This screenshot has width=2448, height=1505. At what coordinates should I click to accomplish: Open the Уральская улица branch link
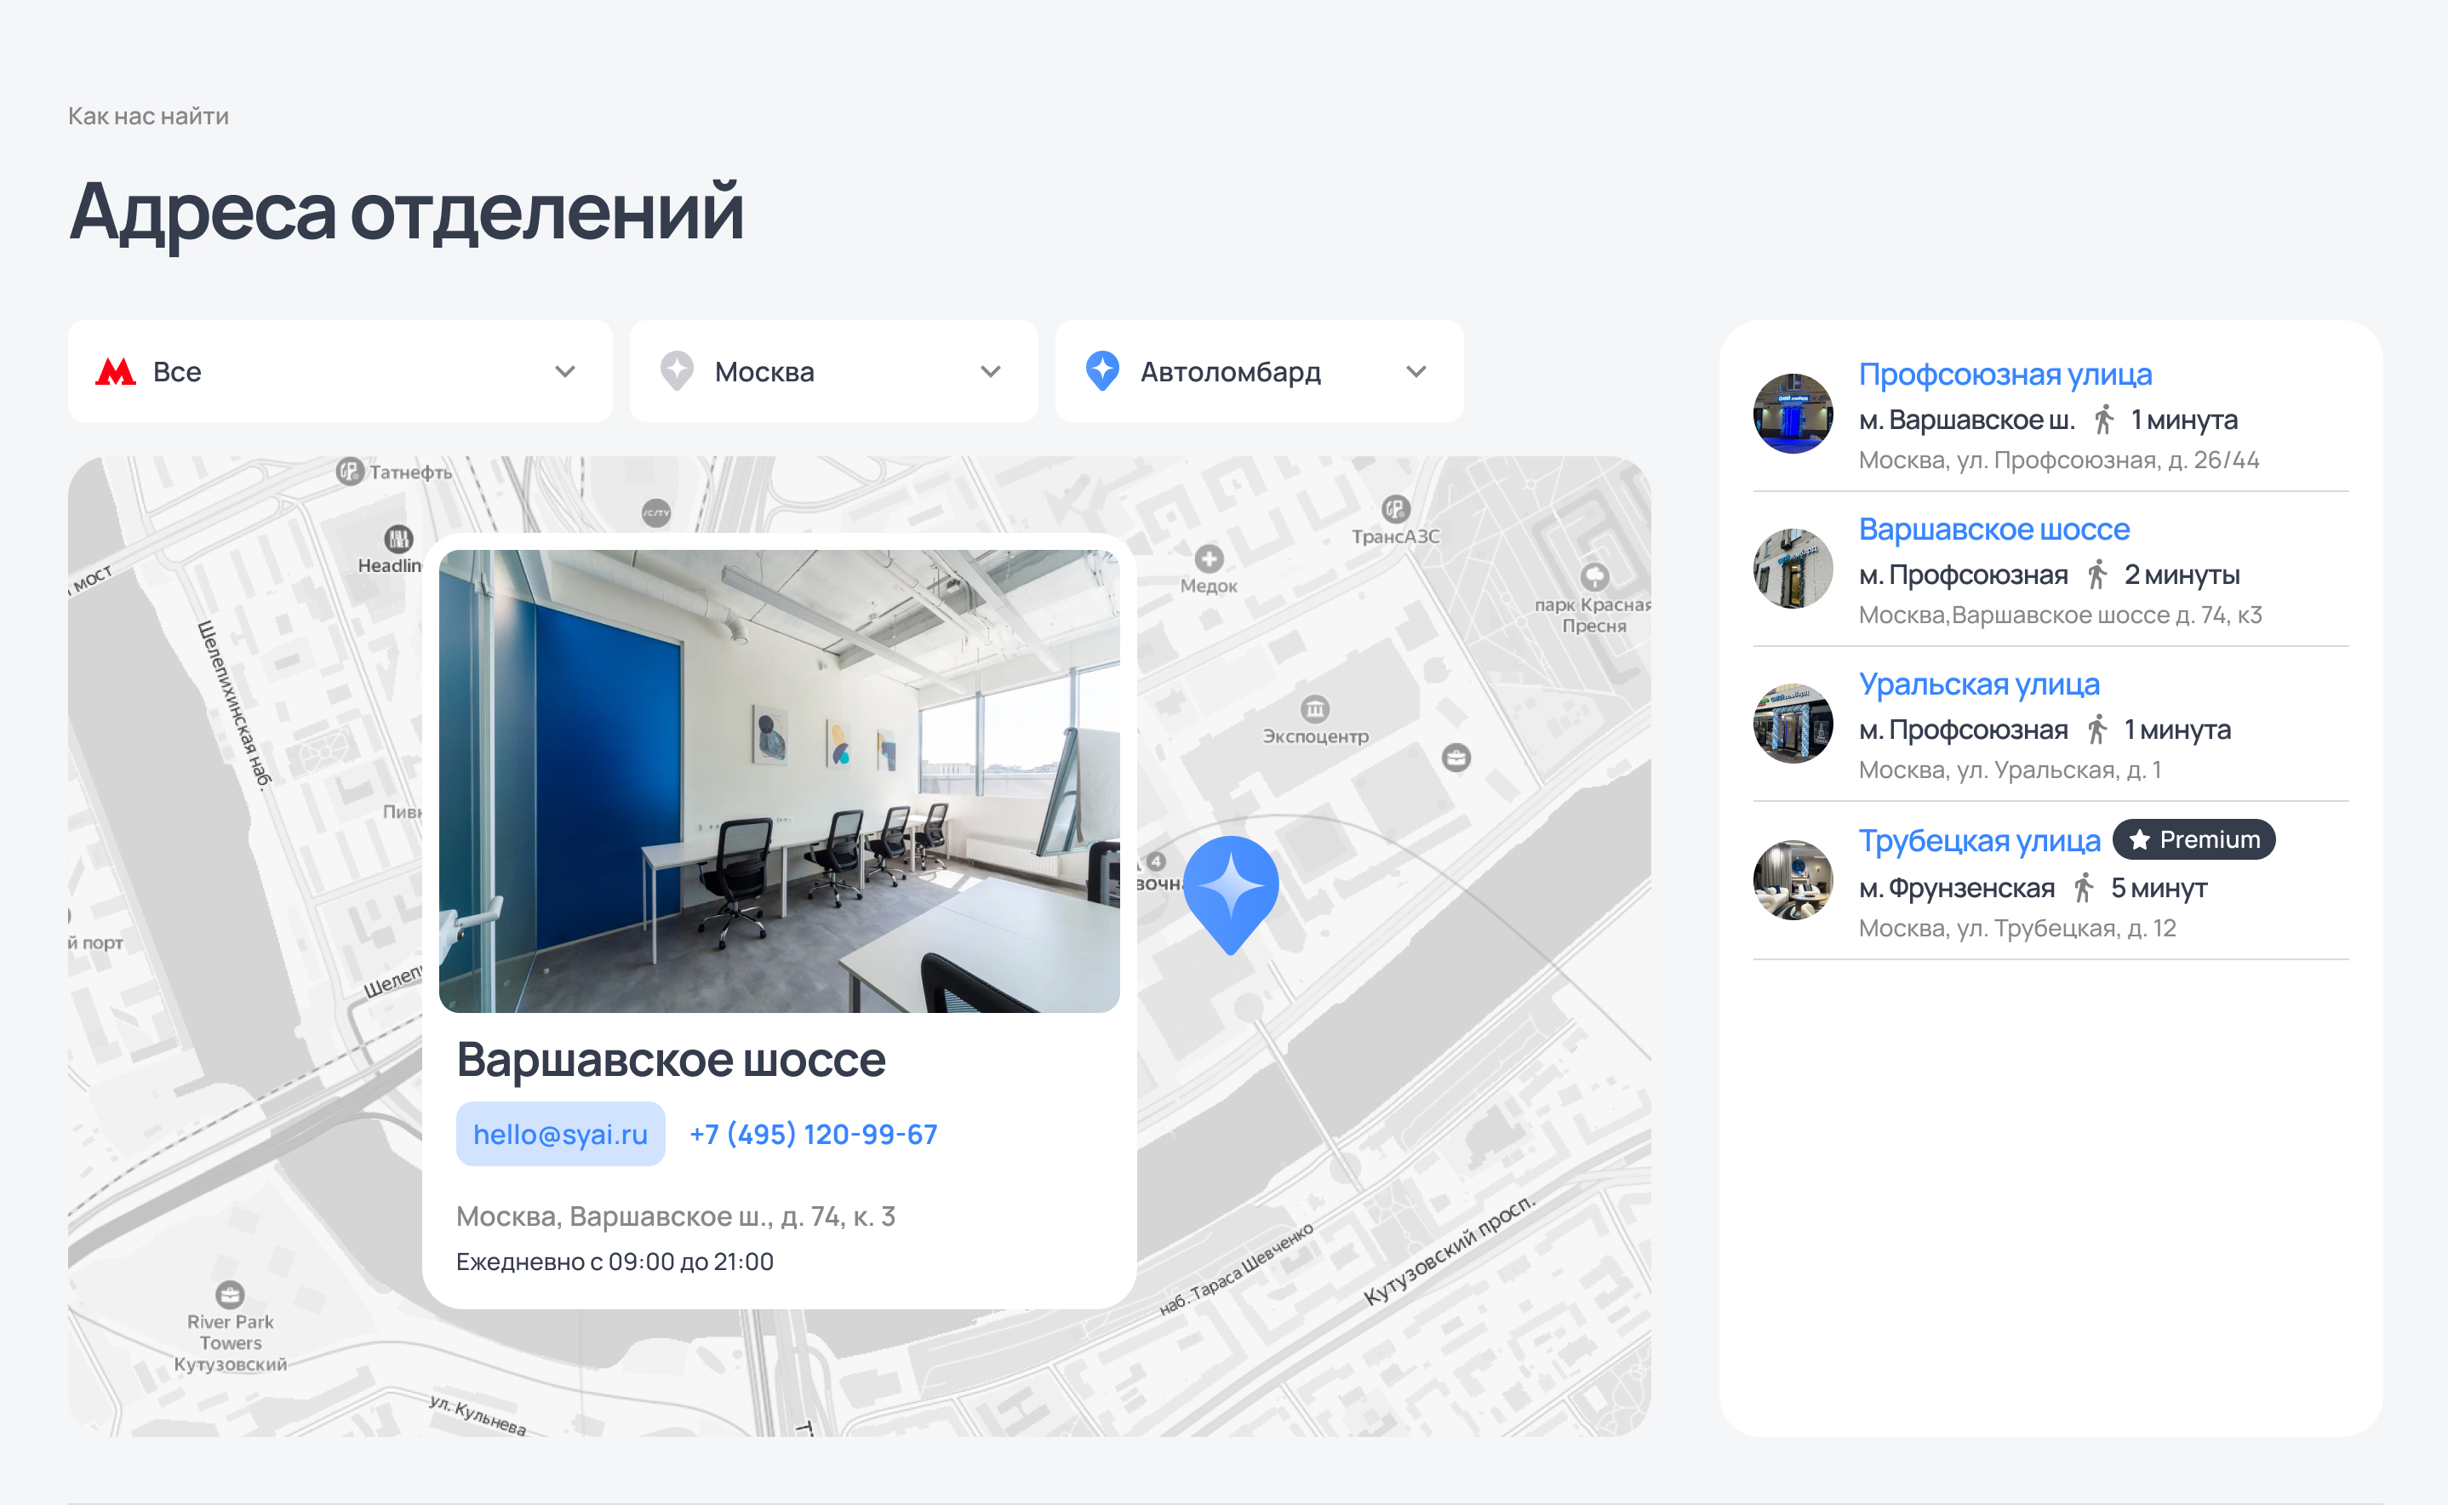click(1979, 684)
